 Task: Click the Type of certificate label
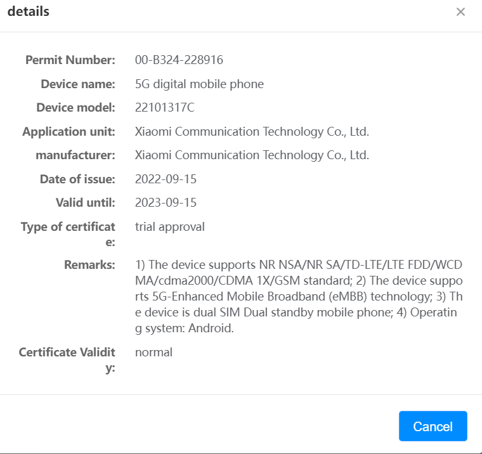[68, 234]
